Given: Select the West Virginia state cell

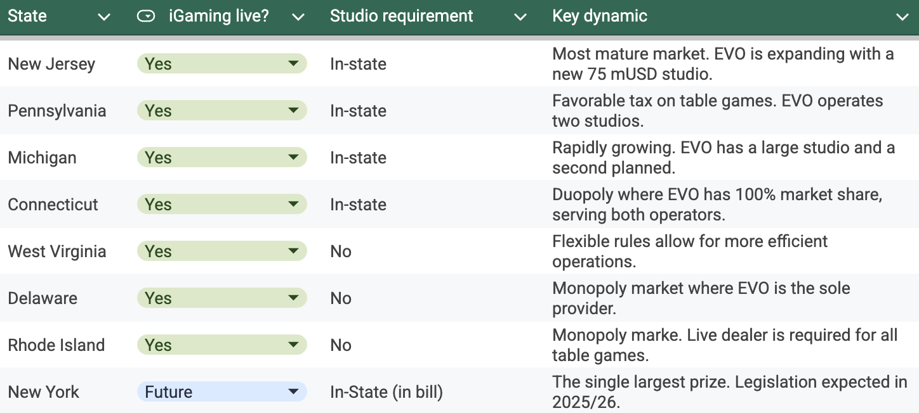Looking at the screenshot, I should click(63, 251).
